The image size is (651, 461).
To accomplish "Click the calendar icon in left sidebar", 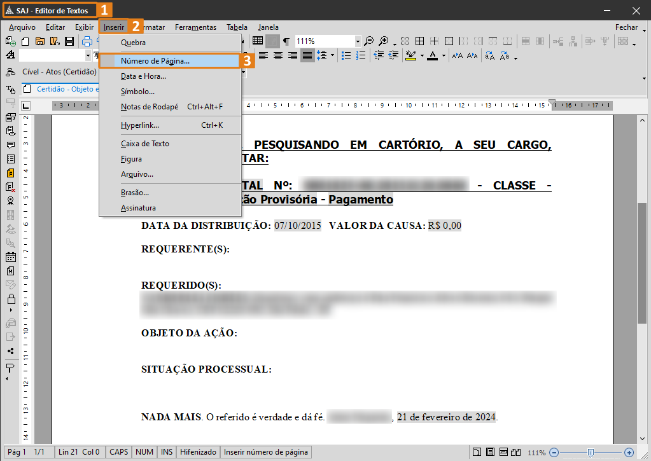I will 10,257.
